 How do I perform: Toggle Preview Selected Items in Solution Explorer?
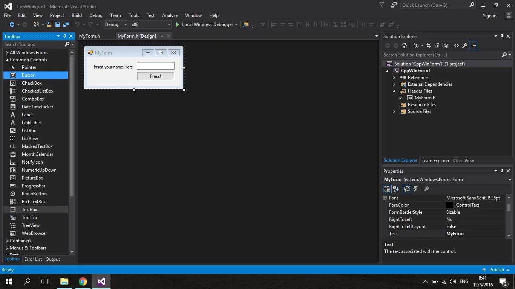(x=474, y=46)
